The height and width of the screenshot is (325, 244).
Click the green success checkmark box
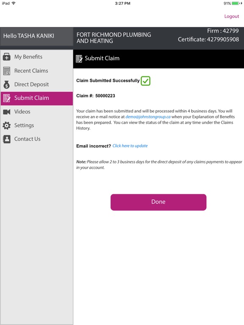145,81
